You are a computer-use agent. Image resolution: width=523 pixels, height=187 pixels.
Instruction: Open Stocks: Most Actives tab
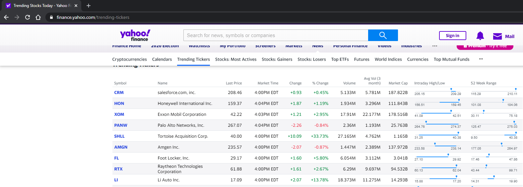236,59
